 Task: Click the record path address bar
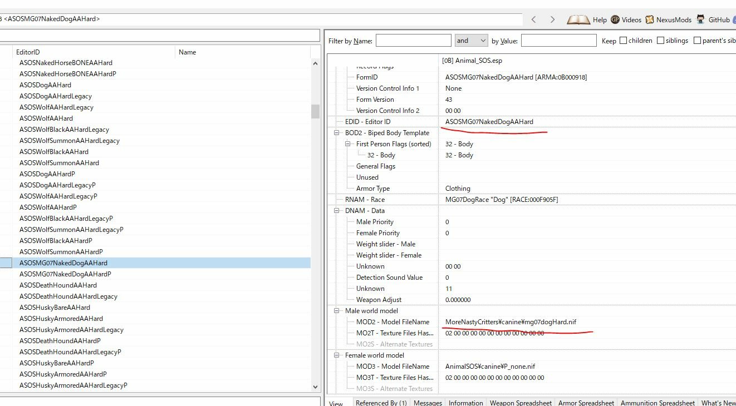click(261, 19)
